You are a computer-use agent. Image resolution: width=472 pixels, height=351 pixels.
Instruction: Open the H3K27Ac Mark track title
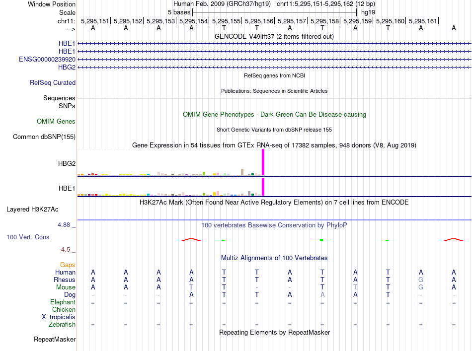click(274, 202)
